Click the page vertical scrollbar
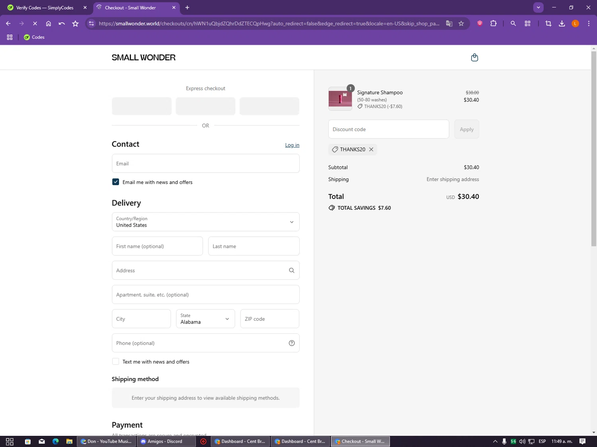597x447 pixels. 593,149
